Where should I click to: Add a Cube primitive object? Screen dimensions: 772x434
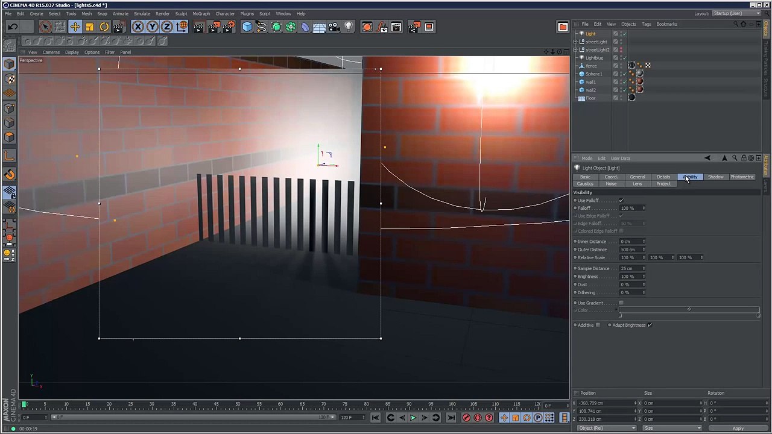tap(247, 27)
